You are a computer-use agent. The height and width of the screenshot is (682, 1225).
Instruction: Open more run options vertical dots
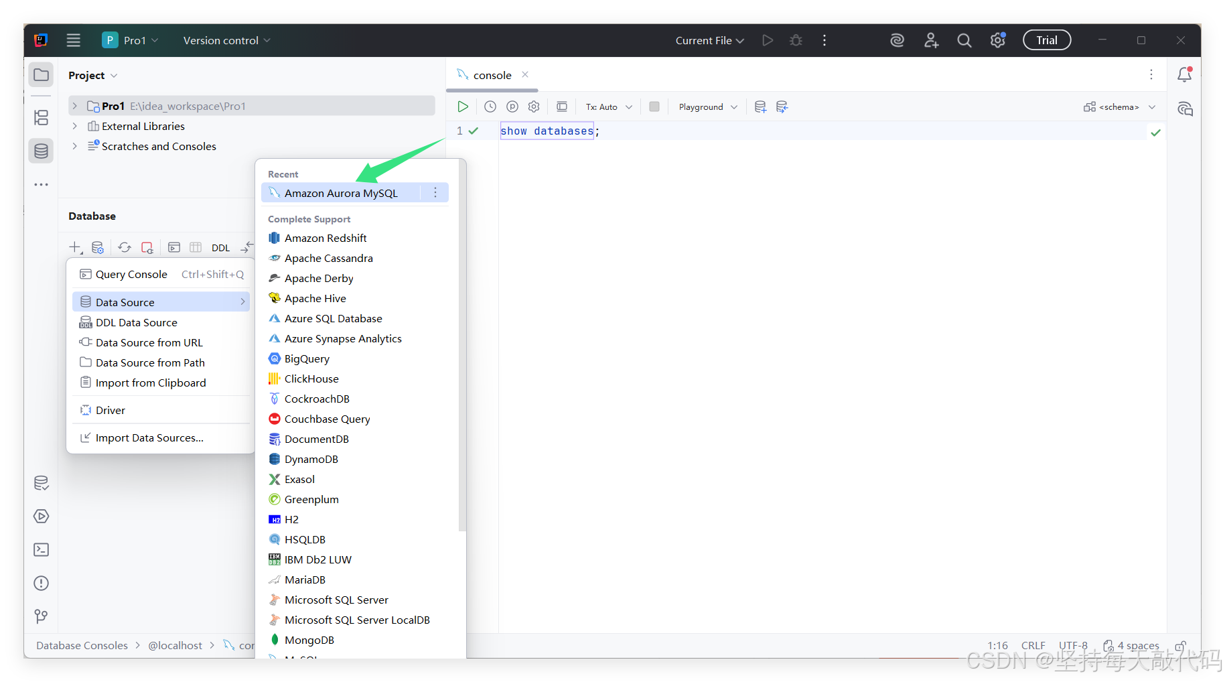824,40
